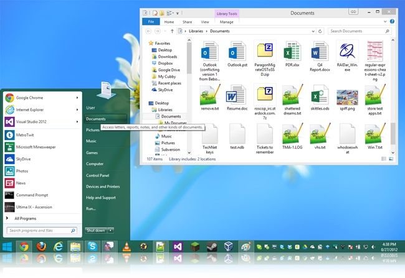The width and height of the screenshot is (405, 278).
Task: Open the File tab in Explorer
Action: [151, 22]
